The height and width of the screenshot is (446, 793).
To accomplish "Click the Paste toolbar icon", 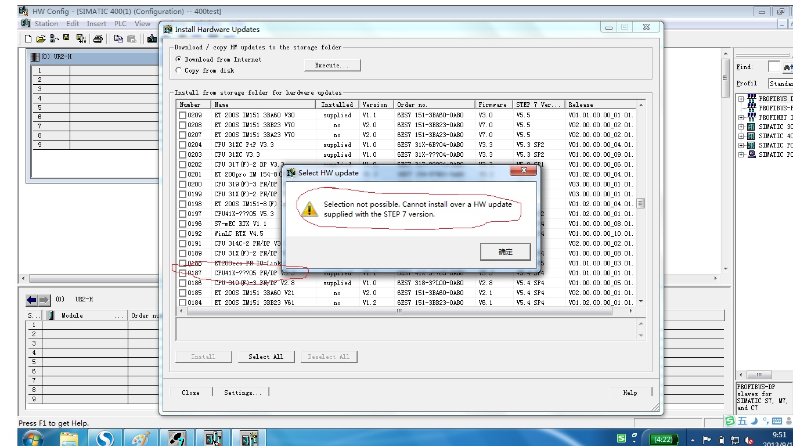I will tap(132, 39).
